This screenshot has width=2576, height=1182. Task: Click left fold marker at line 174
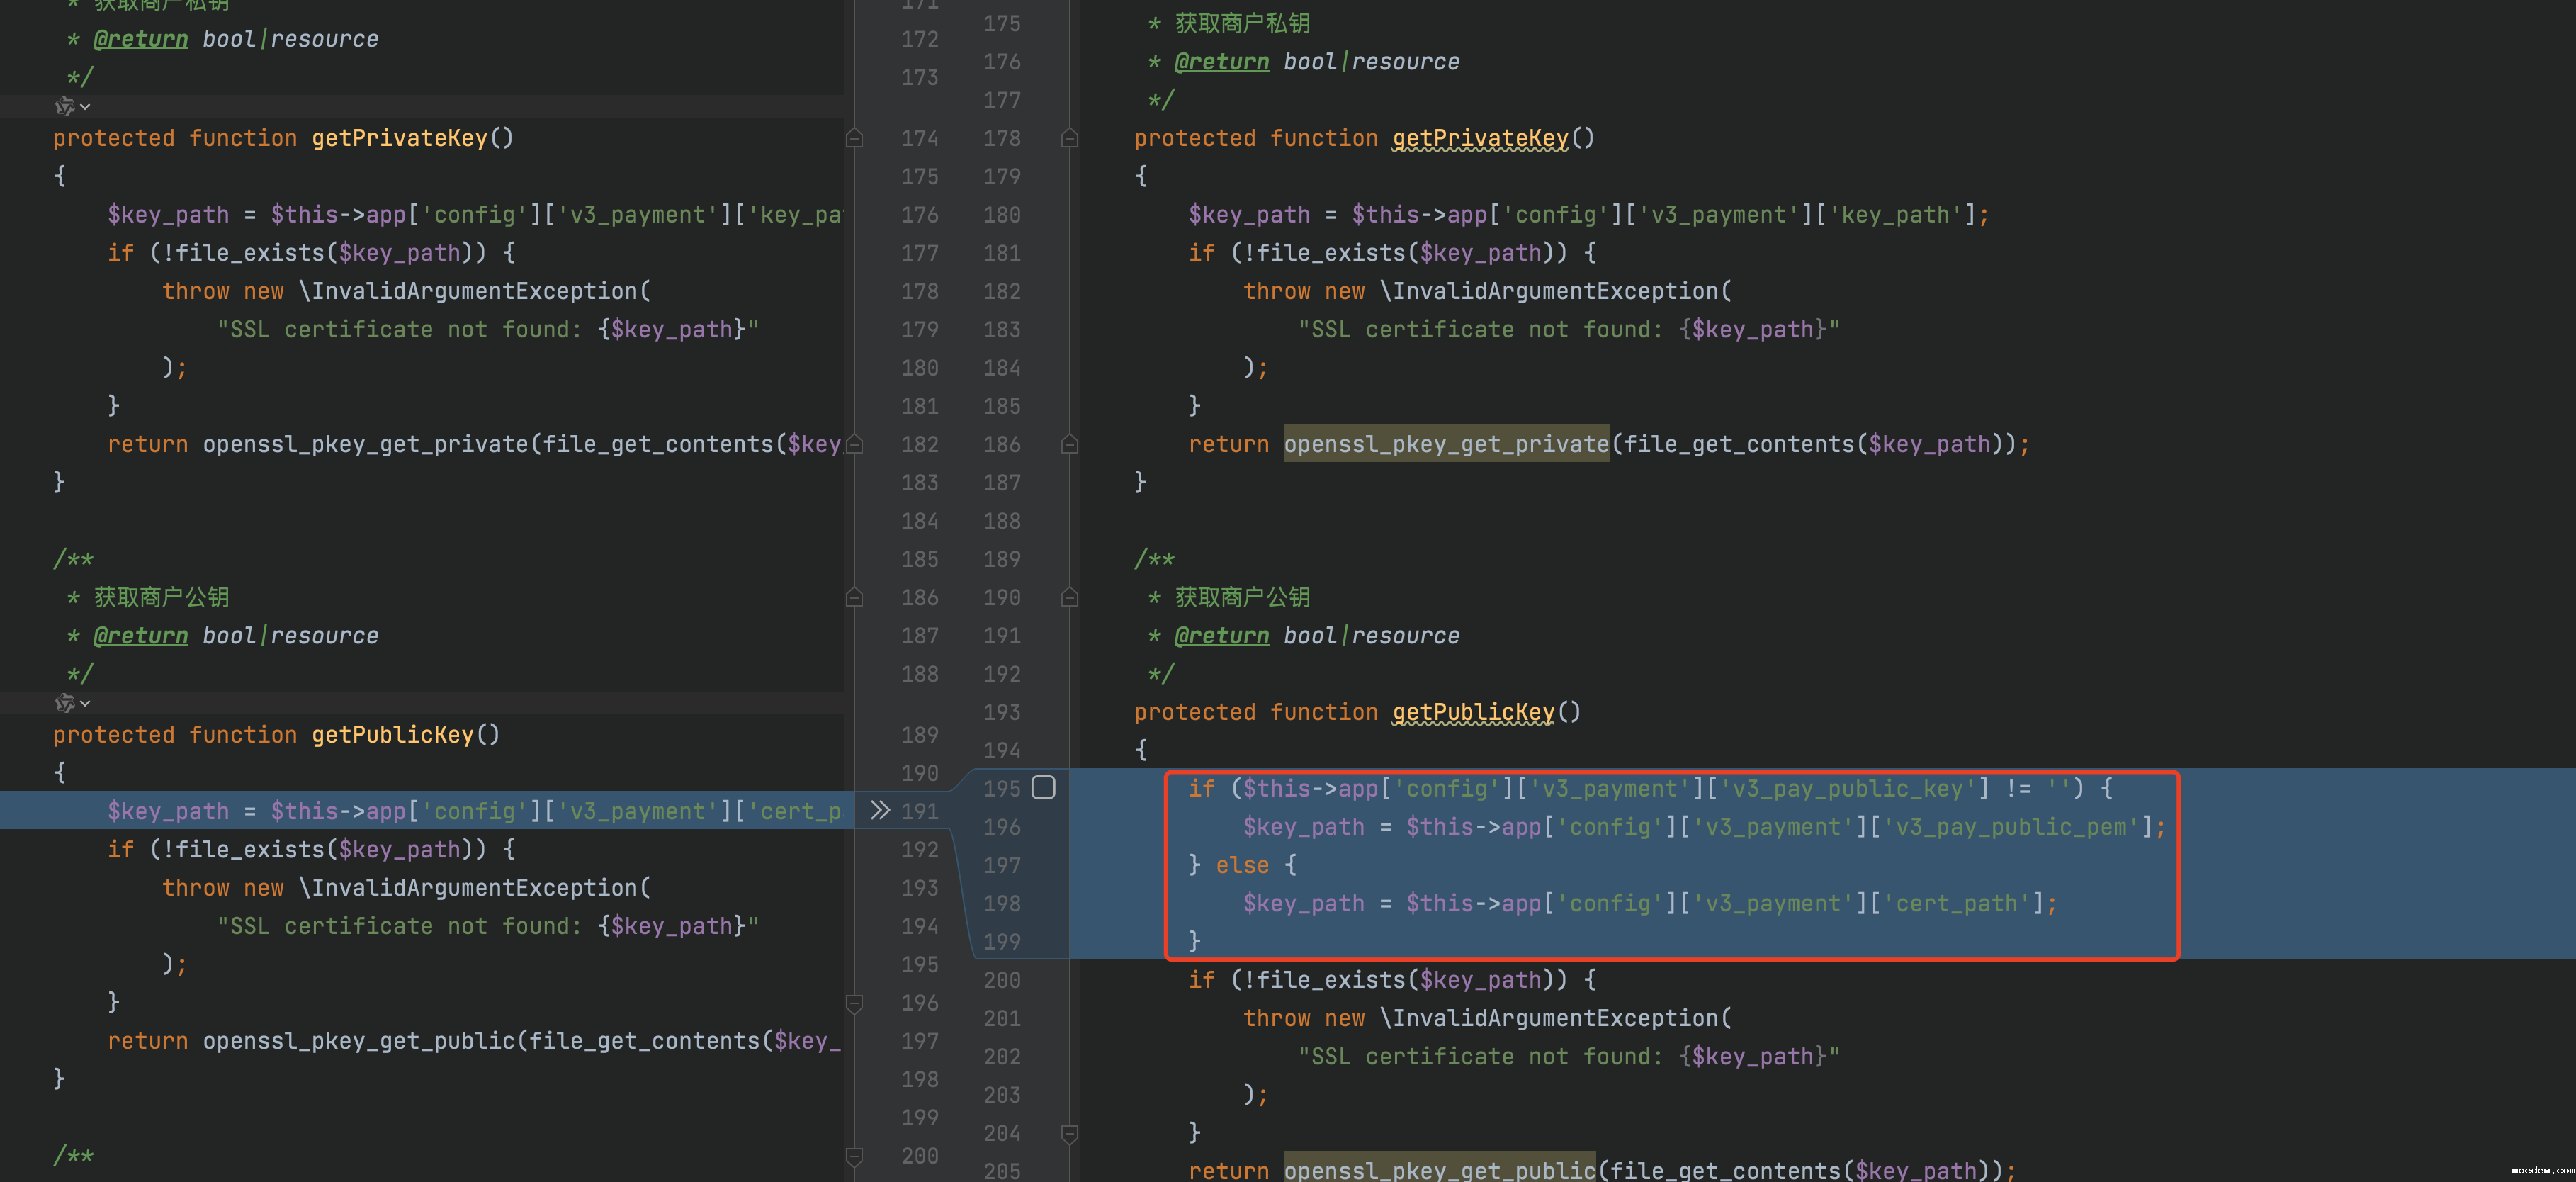[x=854, y=138]
